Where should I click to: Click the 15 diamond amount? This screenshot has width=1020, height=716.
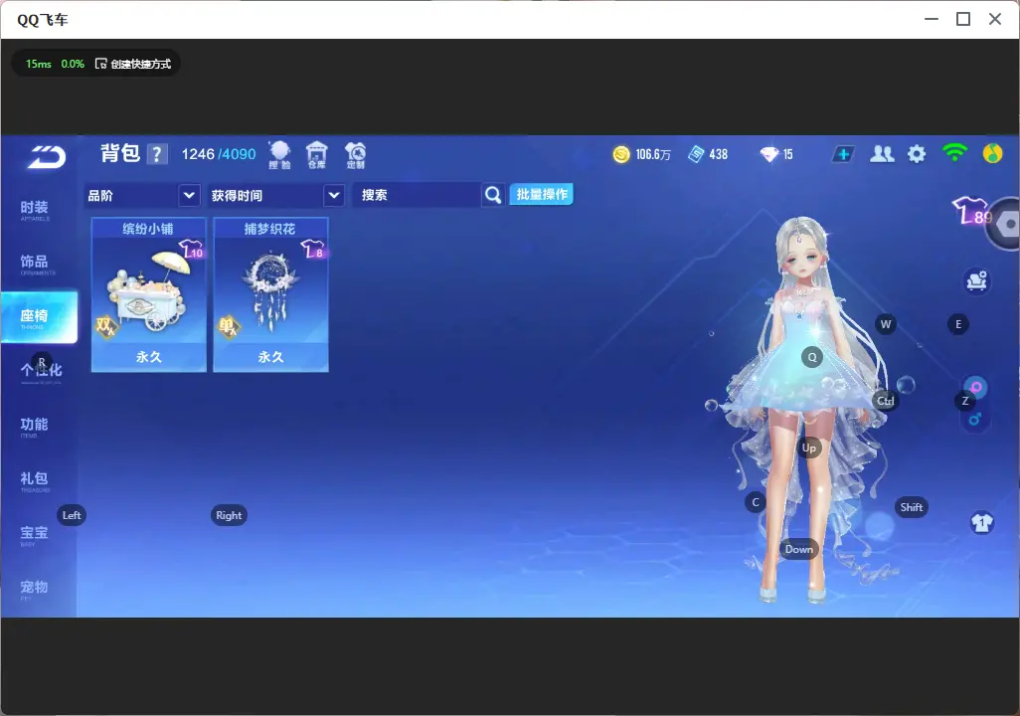point(787,154)
